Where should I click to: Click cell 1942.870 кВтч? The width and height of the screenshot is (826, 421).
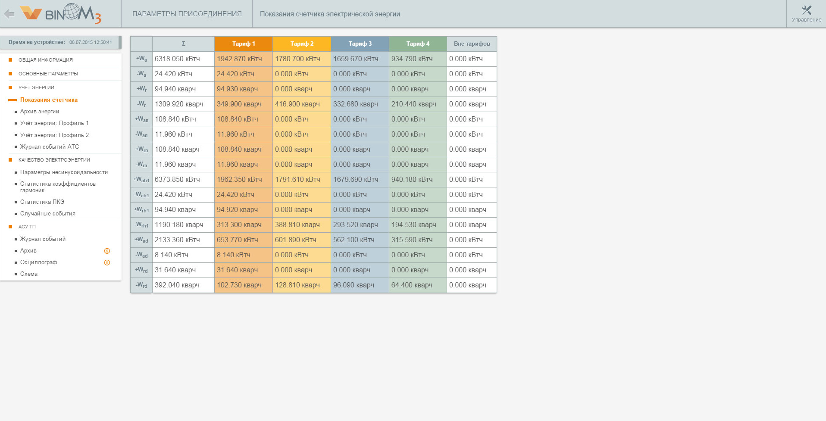tap(244, 59)
